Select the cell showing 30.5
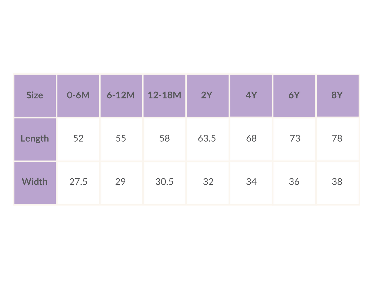Screen dimensions: 369x295 point(164,182)
